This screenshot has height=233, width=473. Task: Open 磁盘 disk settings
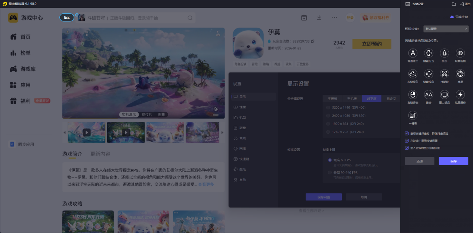(x=253, y=128)
